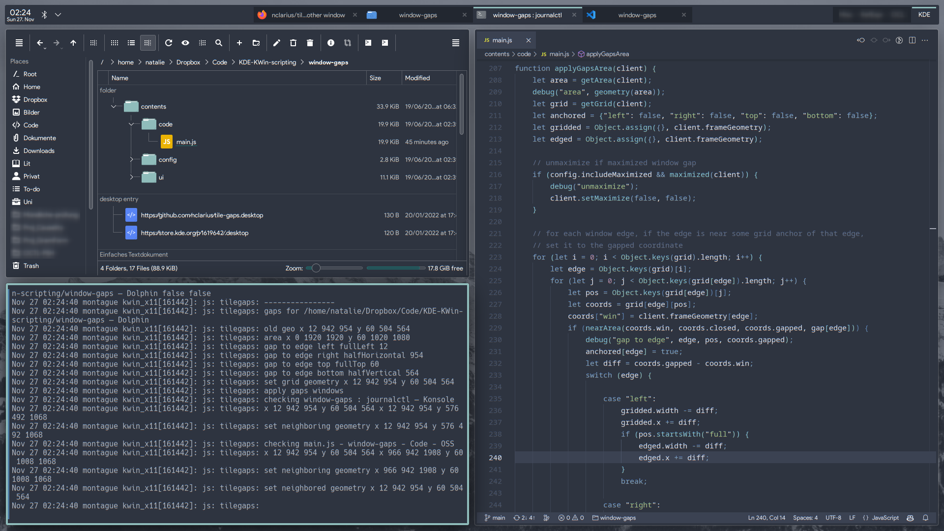Click the new folder icon
944x531 pixels.
[x=256, y=43]
